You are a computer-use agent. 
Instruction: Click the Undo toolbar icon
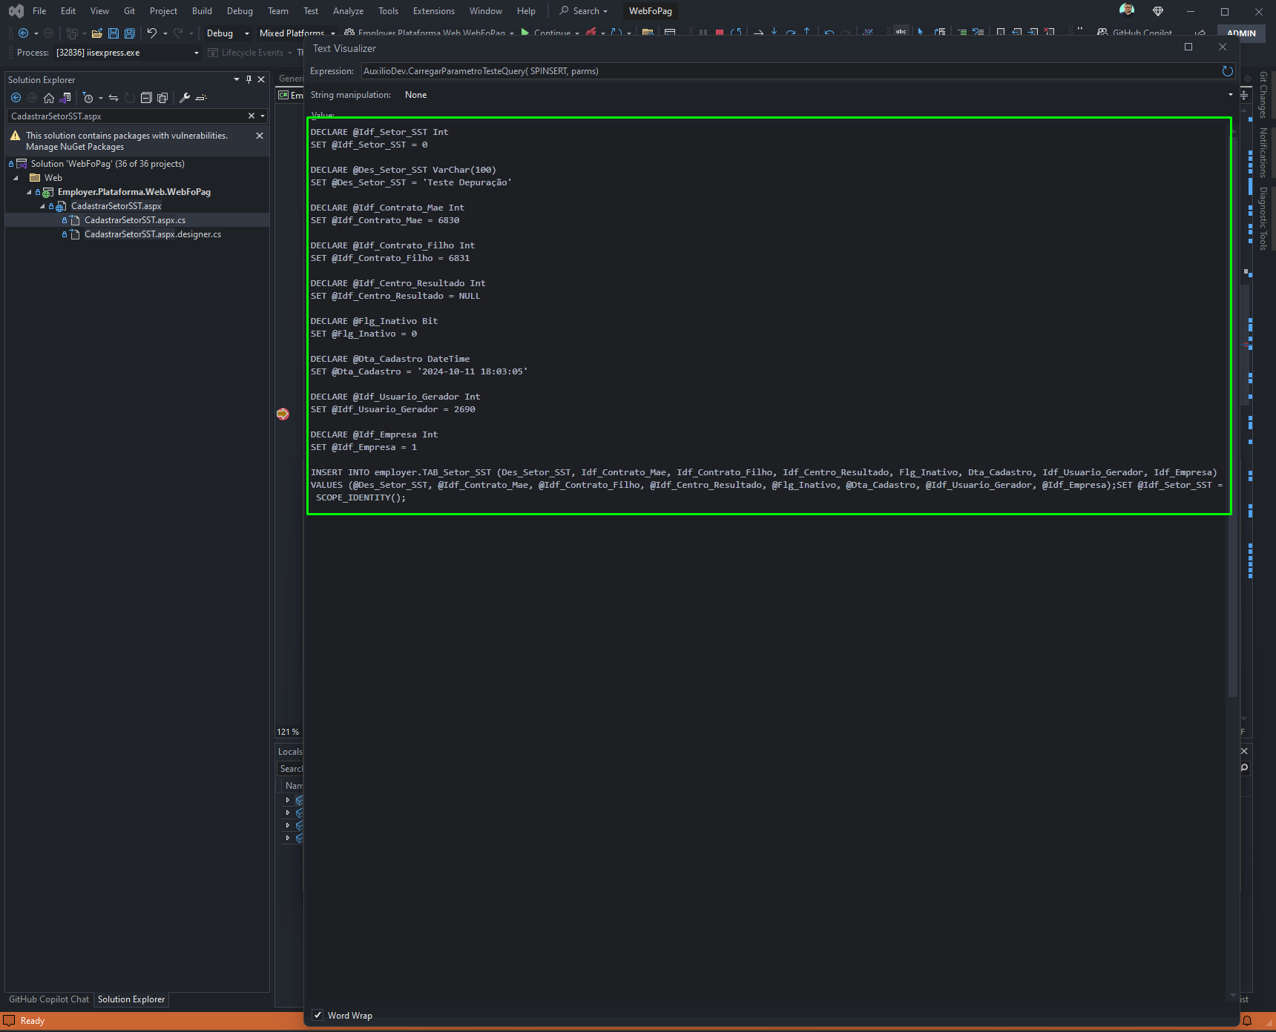151,33
